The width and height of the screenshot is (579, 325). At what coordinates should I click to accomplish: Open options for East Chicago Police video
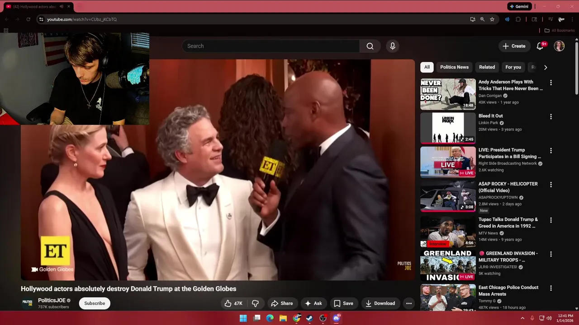tap(551, 288)
